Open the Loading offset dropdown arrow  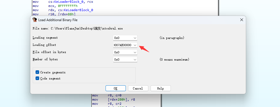135,45
